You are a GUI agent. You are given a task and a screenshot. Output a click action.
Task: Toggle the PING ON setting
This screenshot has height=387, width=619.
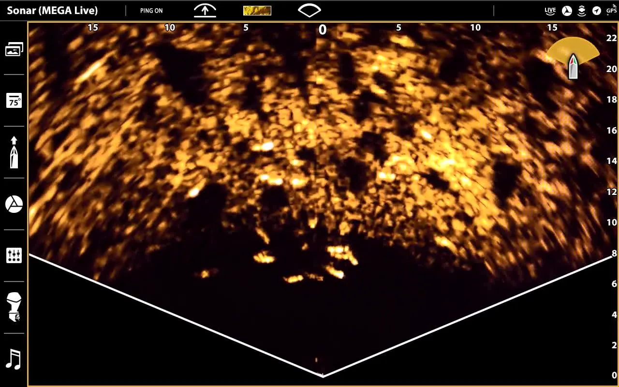(x=151, y=11)
